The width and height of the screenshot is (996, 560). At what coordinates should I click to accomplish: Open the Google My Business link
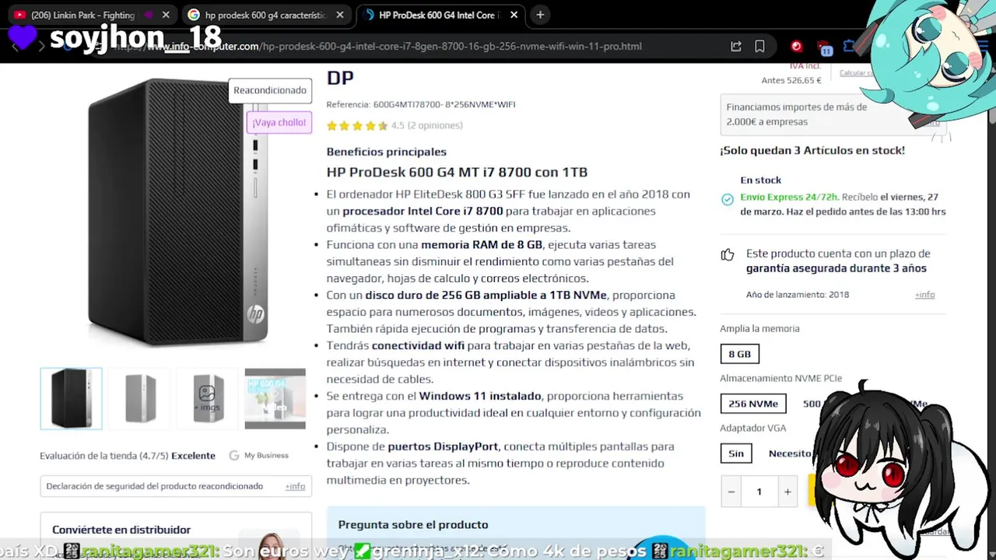[266, 456]
